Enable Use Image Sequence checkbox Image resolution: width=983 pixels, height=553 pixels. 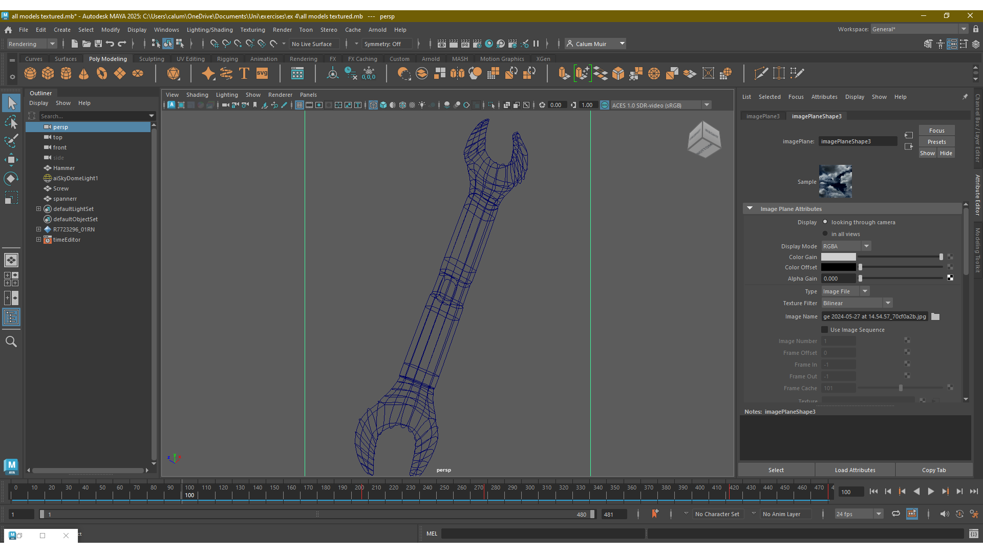[x=825, y=330]
